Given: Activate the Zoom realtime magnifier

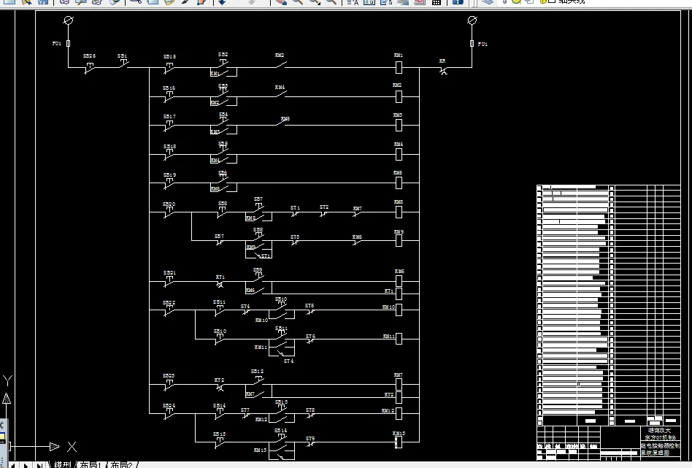Looking at the screenshot, I should click(298, 1).
